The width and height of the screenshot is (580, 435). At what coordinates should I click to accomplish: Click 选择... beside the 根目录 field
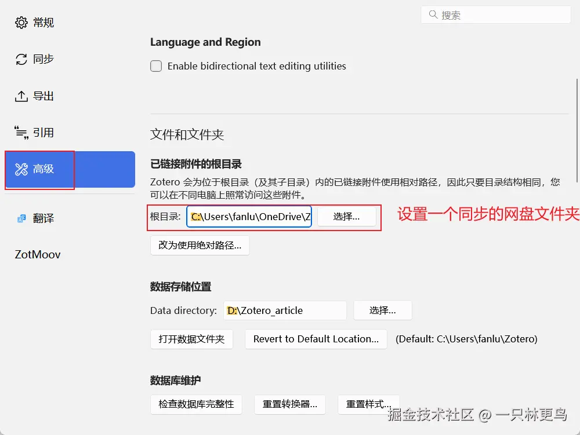tap(347, 217)
